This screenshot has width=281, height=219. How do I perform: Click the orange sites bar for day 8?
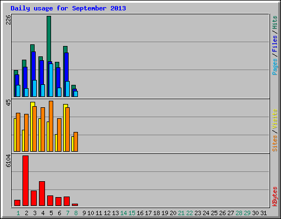(x=76, y=142)
